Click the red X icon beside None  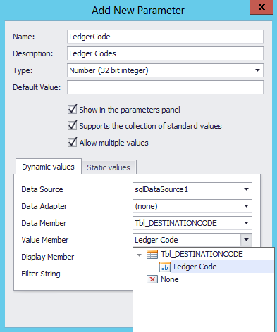152,279
